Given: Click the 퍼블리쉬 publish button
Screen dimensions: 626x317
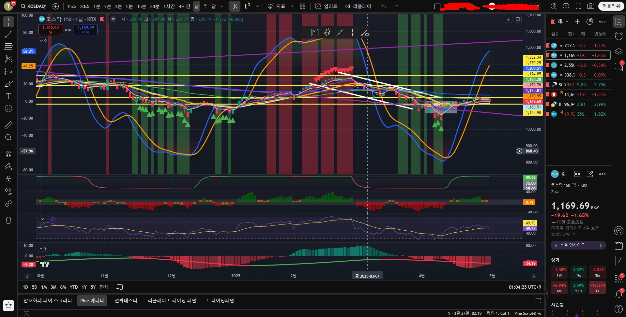Looking at the screenshot, I should [x=611, y=6].
